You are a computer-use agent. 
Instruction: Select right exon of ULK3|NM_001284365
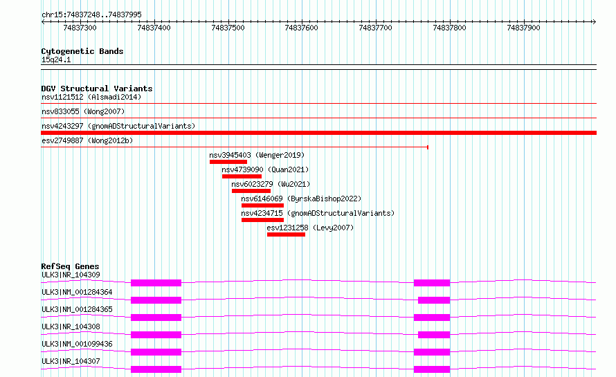pos(432,318)
